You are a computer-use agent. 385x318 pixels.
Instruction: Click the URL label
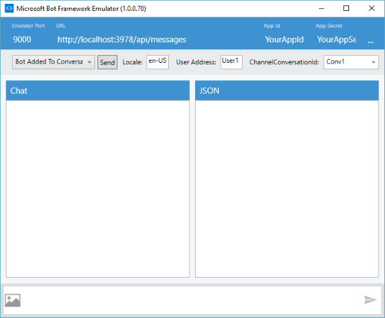tap(61, 26)
